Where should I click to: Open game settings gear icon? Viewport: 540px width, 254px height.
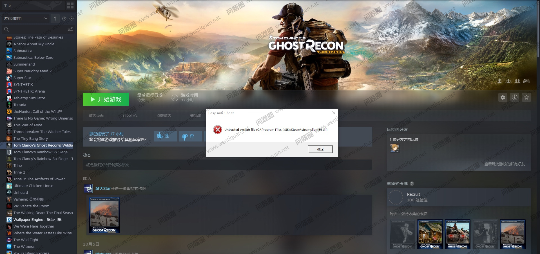(x=503, y=97)
